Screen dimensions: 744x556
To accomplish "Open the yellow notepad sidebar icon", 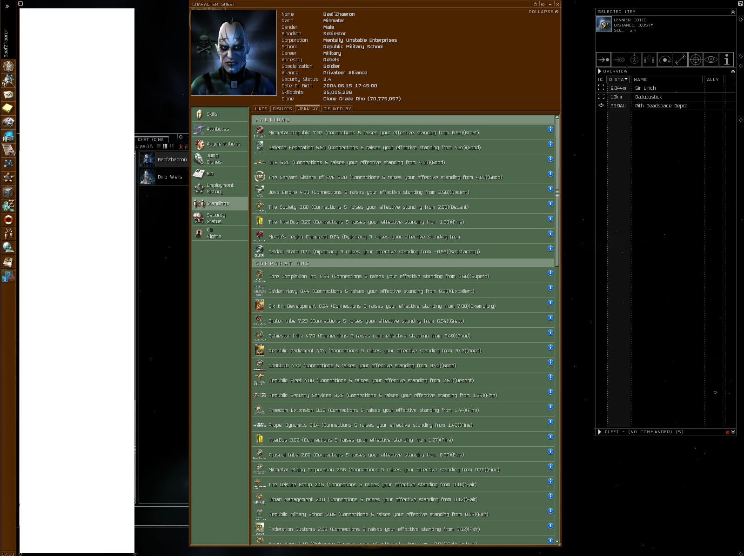I will pyautogui.click(x=8, y=108).
